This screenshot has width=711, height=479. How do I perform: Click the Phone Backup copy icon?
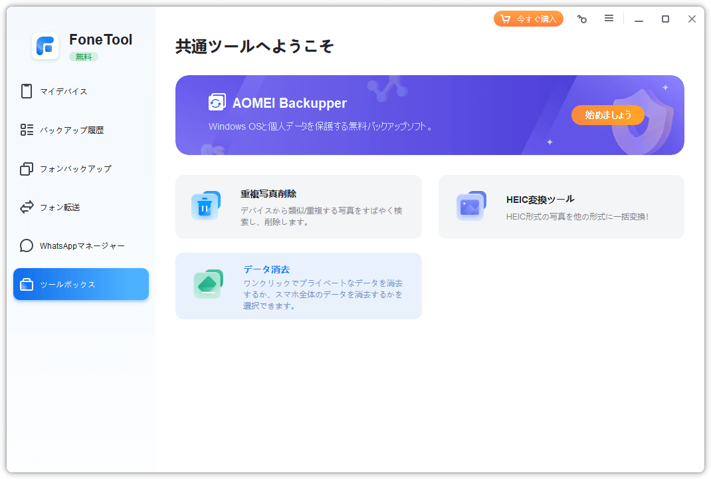(27, 169)
